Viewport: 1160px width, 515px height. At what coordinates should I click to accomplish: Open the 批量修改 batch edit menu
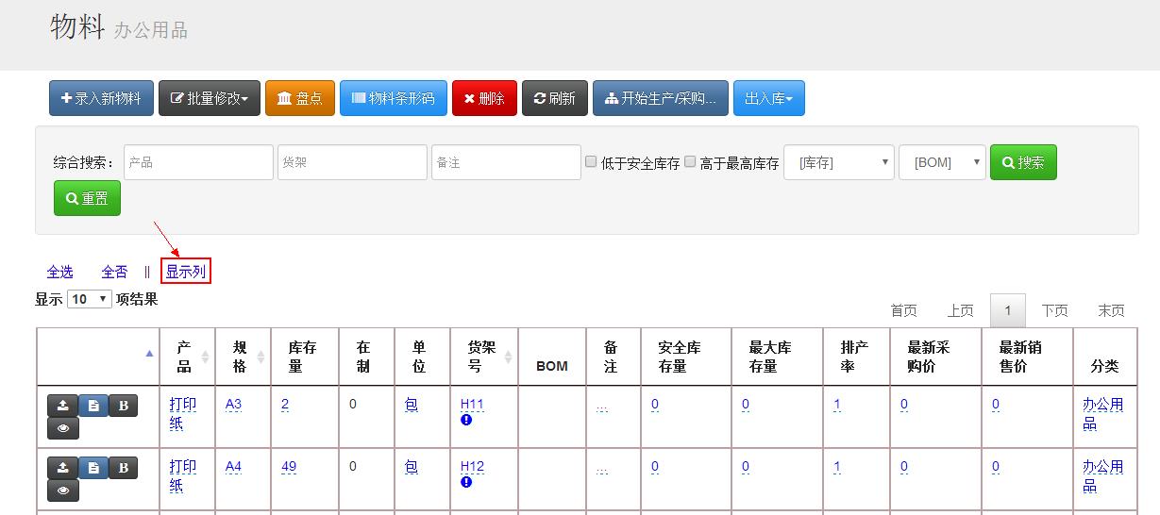210,98
